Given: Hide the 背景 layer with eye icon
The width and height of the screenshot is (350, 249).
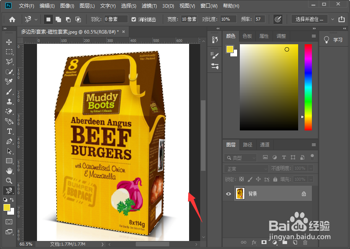Looking at the screenshot, I should [228, 194].
